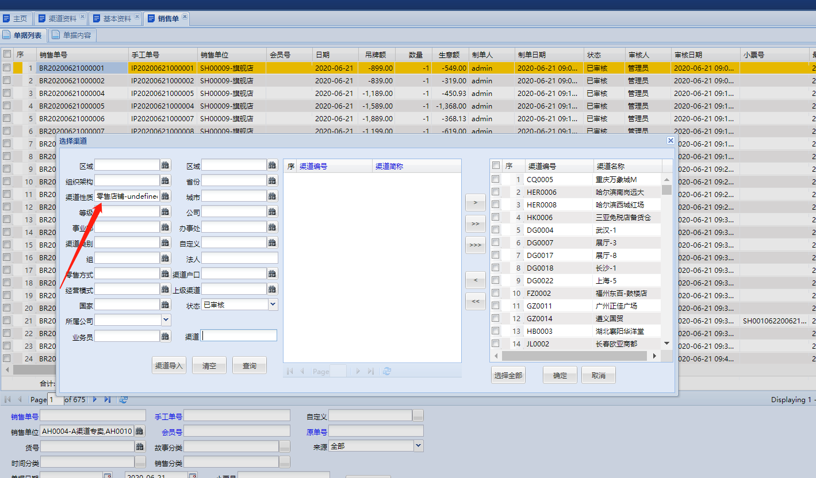Close the 渠道资料 tab
Image resolution: width=816 pixels, height=478 pixels.
tap(82, 17)
